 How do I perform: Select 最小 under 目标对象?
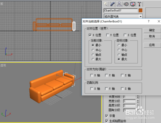(x=119, y=45)
